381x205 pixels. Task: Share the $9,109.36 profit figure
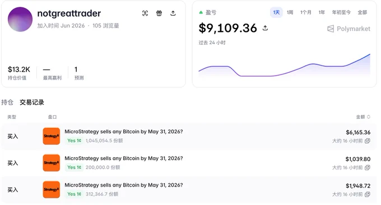(x=265, y=28)
